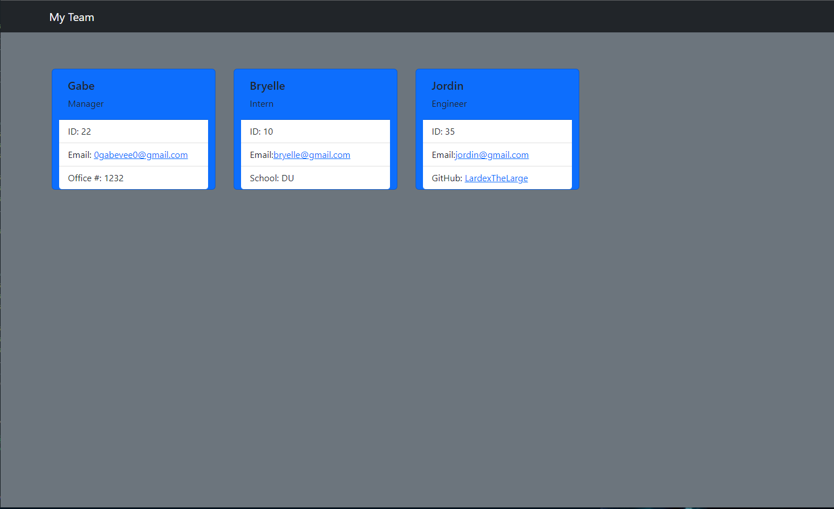Select the ID: 35 list item
Viewport: 834px width, 509px height.
[497, 131]
